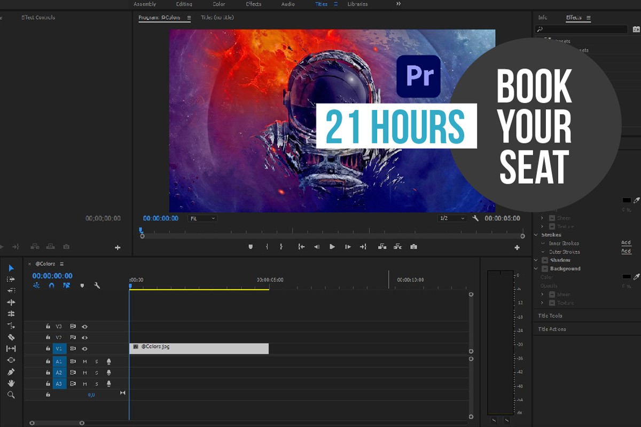
Task: Hide the V3 track output
Action: tap(84, 326)
